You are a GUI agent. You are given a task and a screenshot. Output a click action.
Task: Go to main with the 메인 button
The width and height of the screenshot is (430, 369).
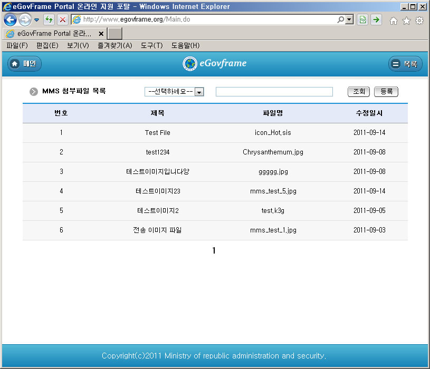[24, 64]
